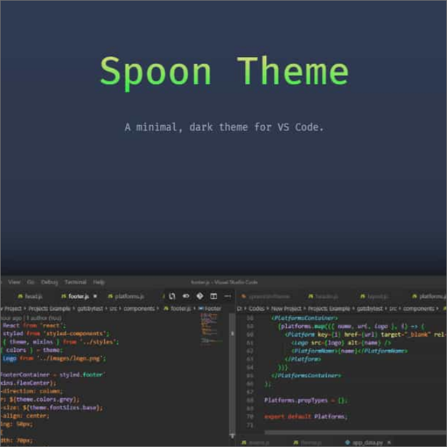This screenshot has width=447, height=447.
Task: Click the left editor vertical scrollbar
Action: point(232,381)
